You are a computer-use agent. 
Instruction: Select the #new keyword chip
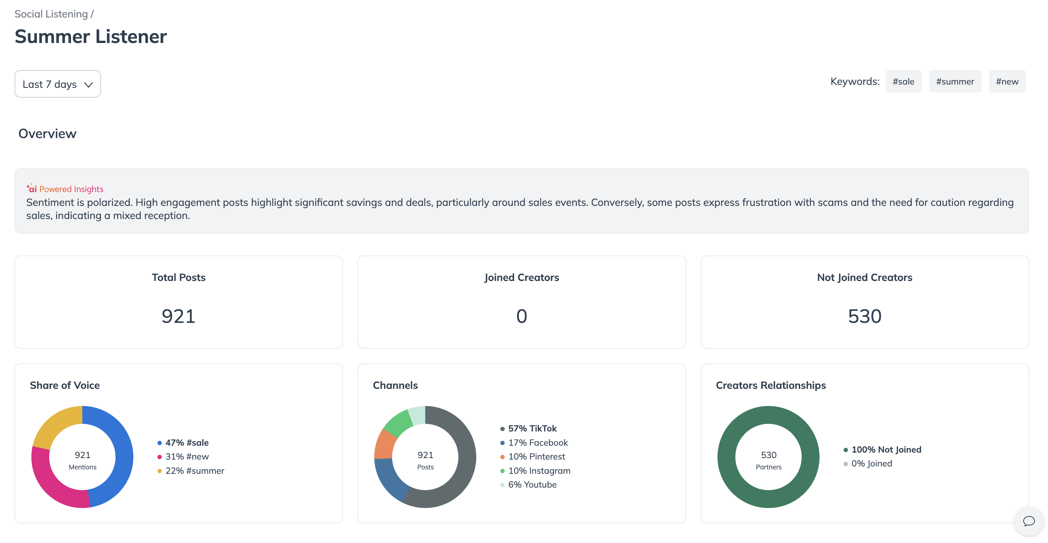pos(1006,81)
